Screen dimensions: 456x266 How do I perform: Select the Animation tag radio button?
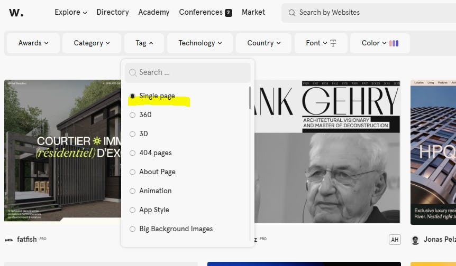pyautogui.click(x=132, y=191)
